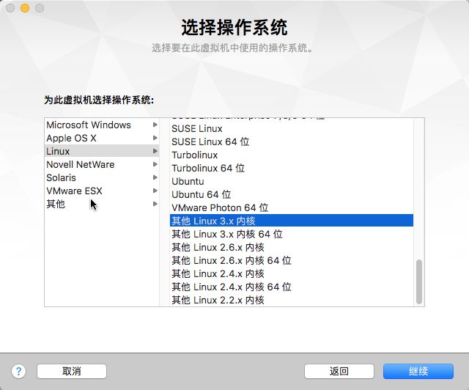Choose Turbolinux entry
Image resolution: width=469 pixels, height=390 pixels.
pyautogui.click(x=292, y=155)
